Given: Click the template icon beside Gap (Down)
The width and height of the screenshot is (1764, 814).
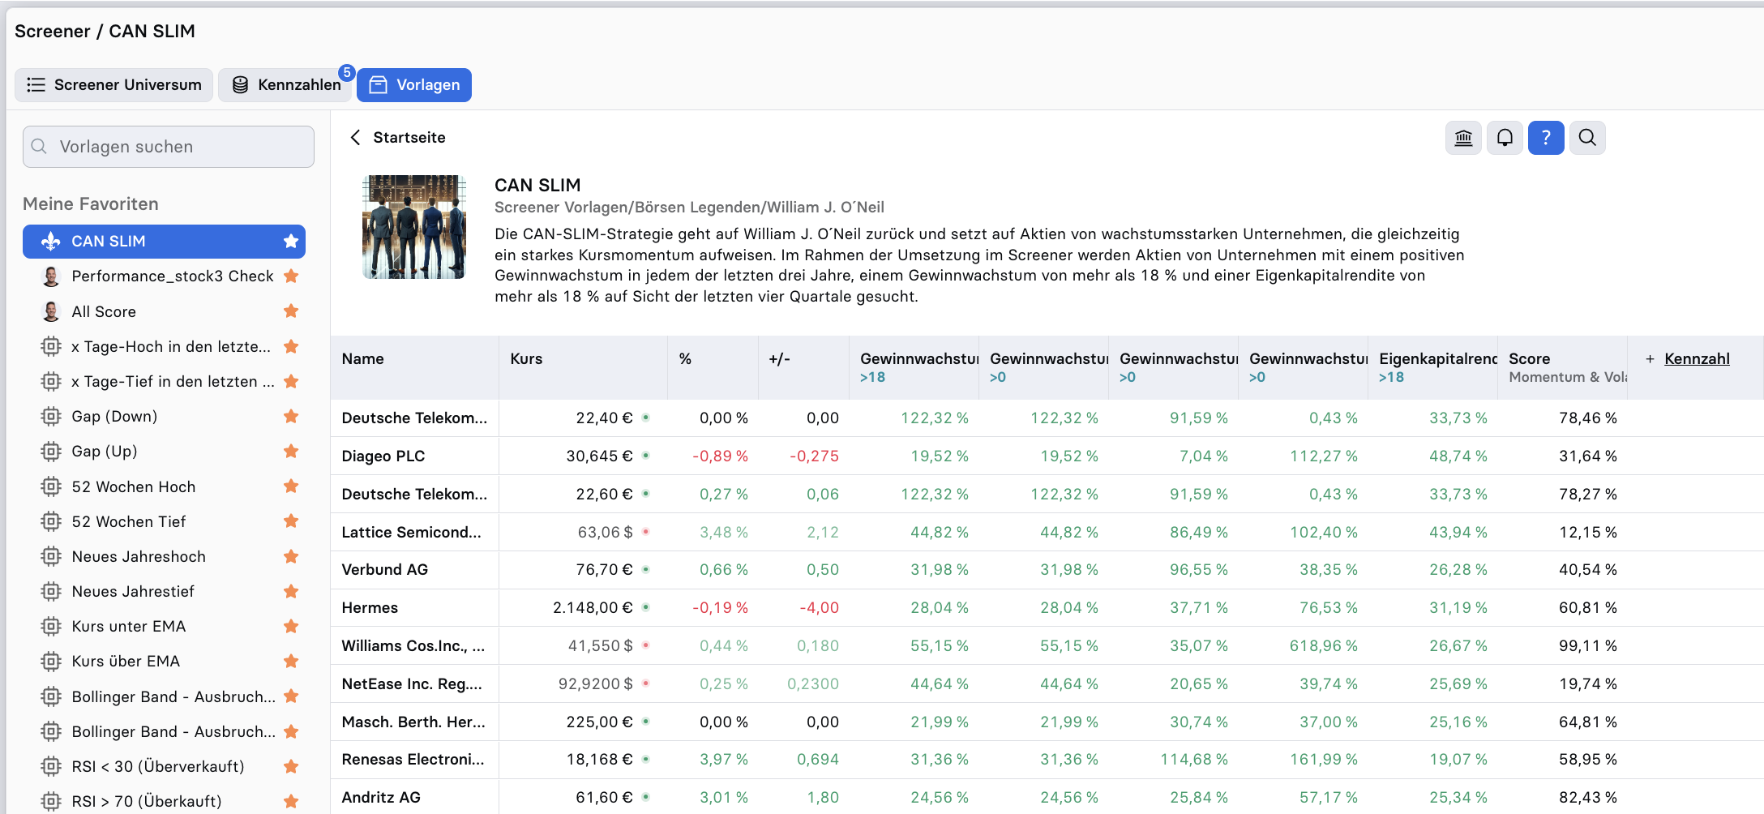Looking at the screenshot, I should coord(51,417).
